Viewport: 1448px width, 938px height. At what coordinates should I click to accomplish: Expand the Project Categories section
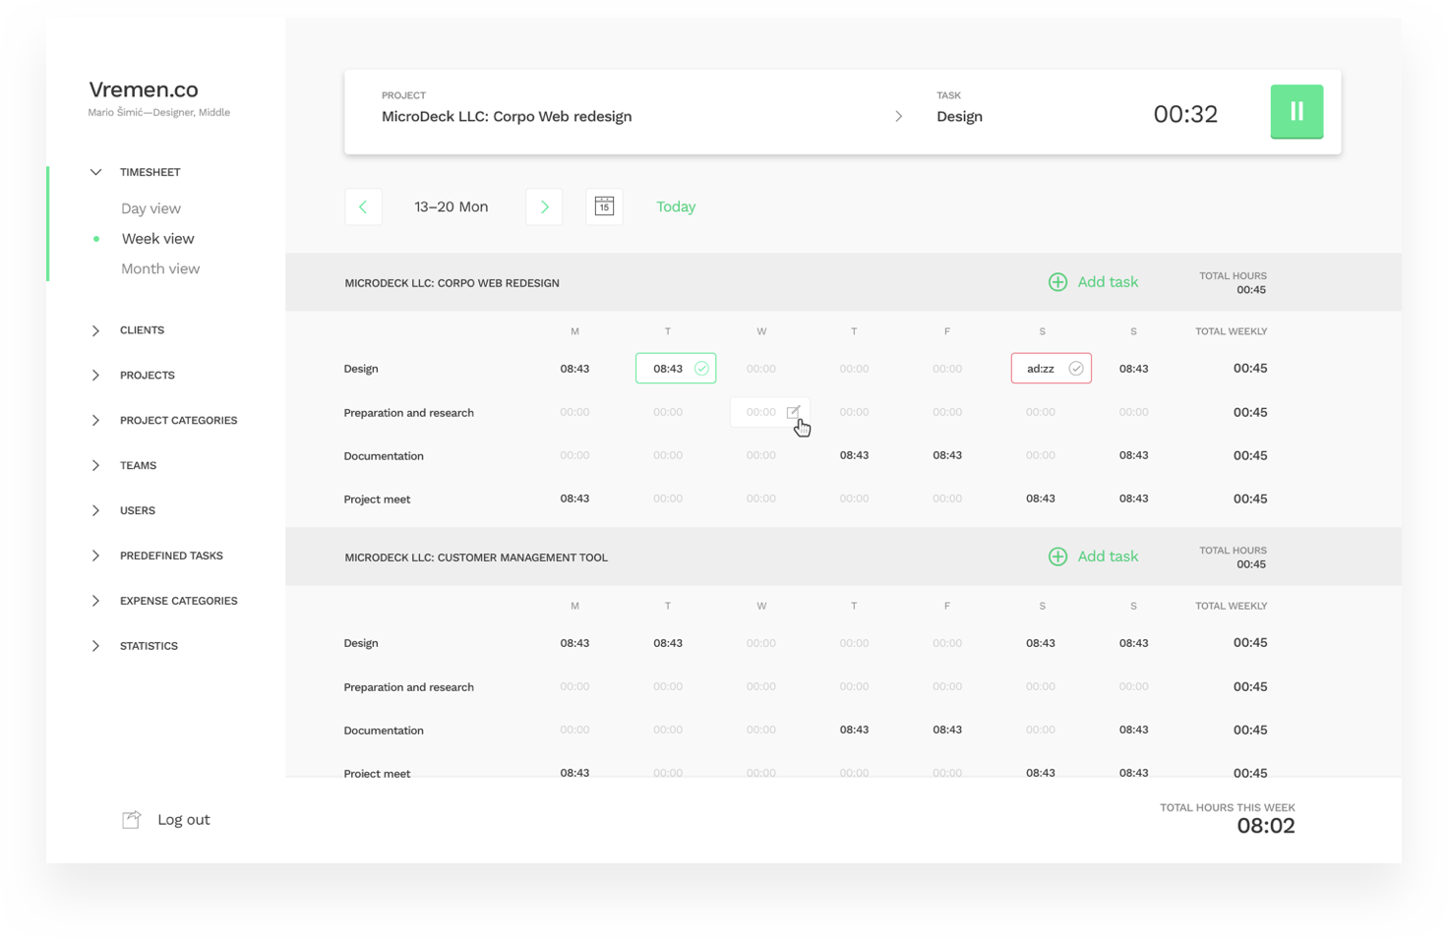95,421
